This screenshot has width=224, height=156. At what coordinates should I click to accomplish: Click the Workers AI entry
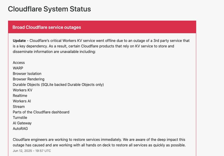click(22, 101)
